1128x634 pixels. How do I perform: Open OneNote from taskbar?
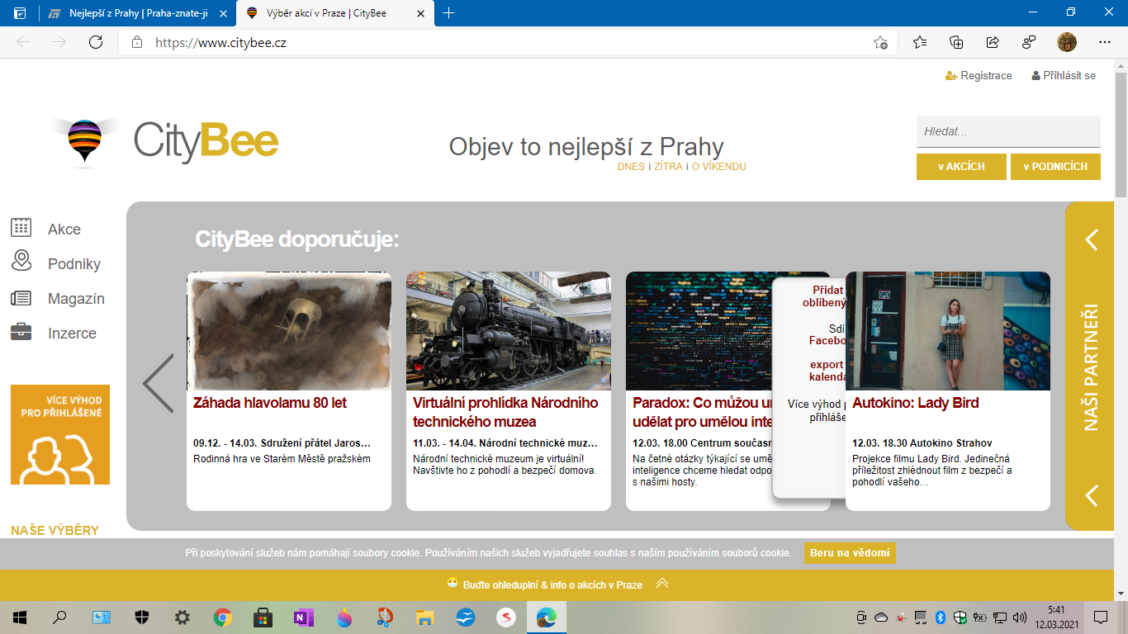303,617
